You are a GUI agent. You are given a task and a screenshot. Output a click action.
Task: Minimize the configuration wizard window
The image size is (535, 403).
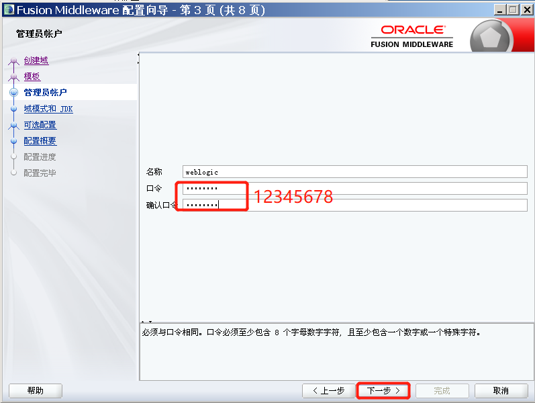500,9
